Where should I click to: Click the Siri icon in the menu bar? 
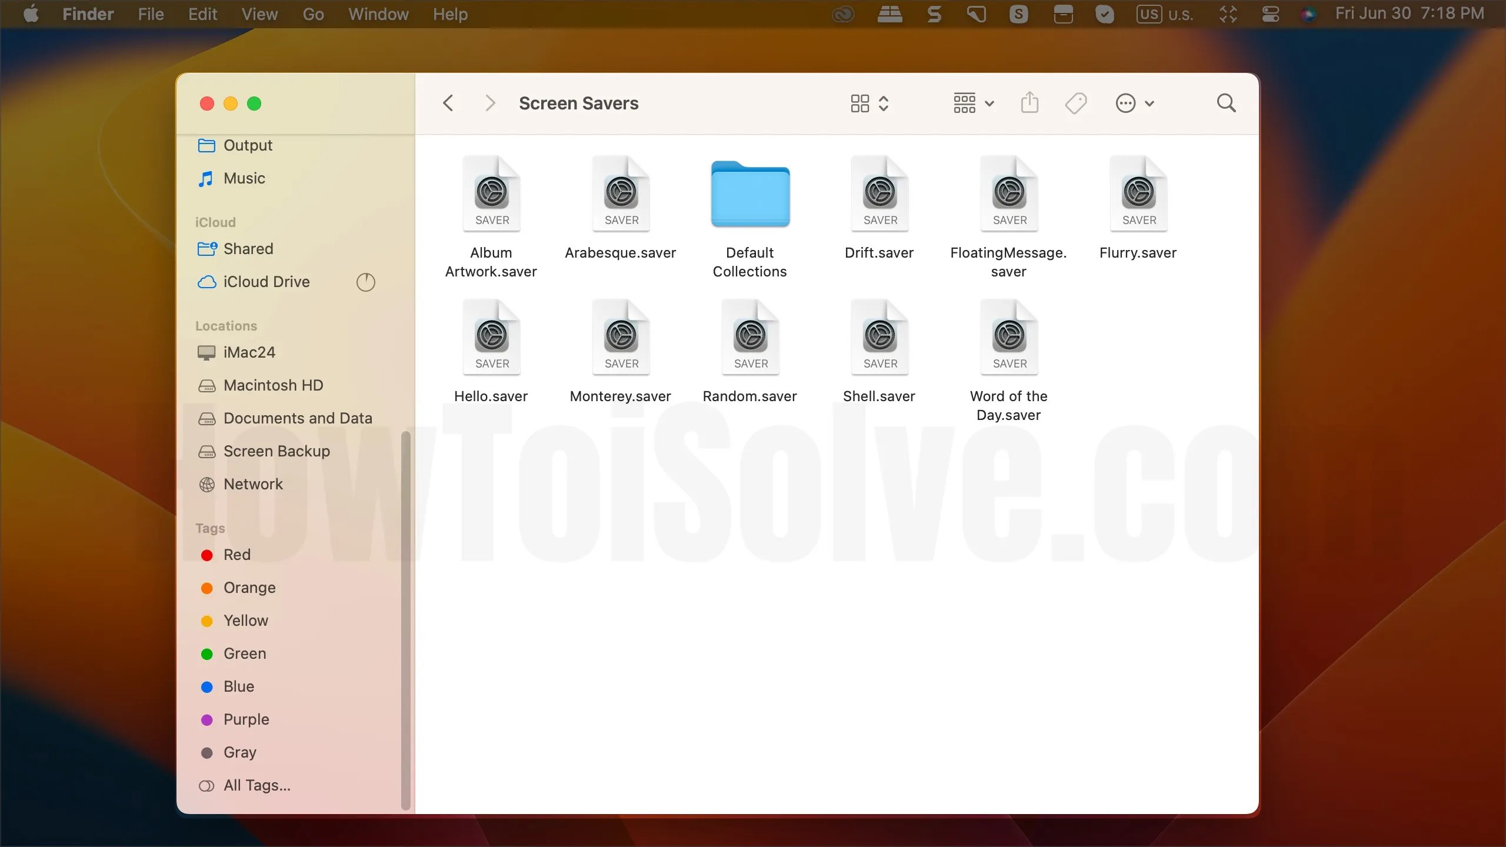pos(1308,14)
